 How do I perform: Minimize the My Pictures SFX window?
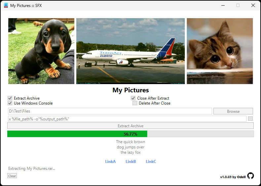coord(223,6)
